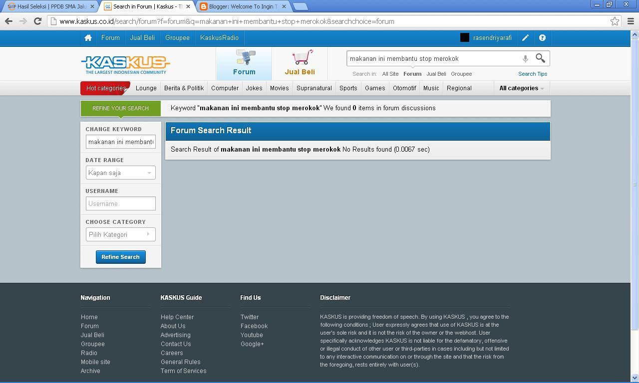Reload the page

[37, 21]
